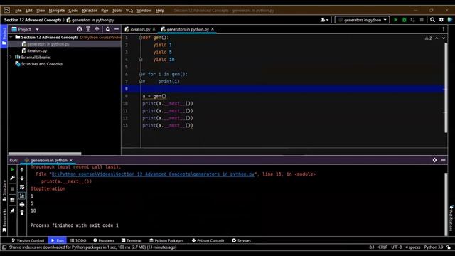Go to next highlighted warning arrow
Viewport: 455px width, 256px height.
click(x=444, y=38)
